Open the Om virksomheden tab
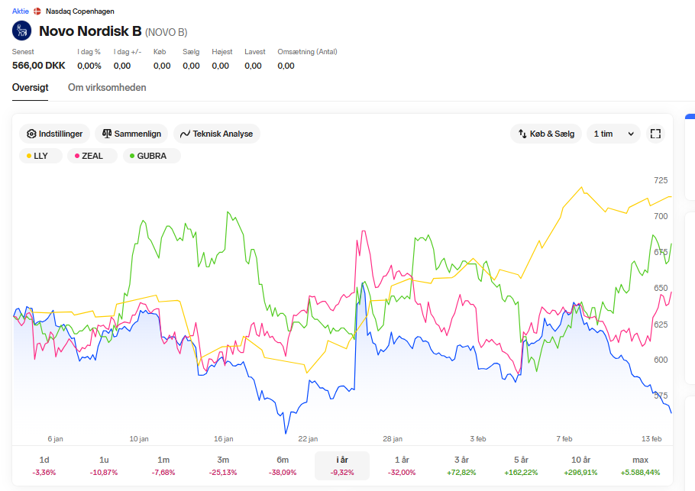This screenshot has width=695, height=491. (x=107, y=87)
